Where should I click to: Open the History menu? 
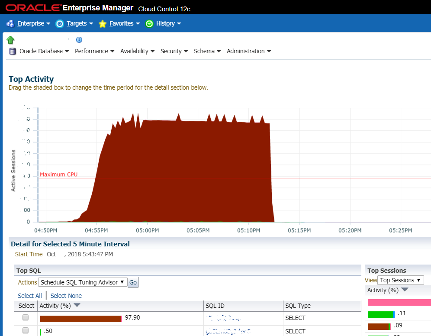[x=168, y=24]
